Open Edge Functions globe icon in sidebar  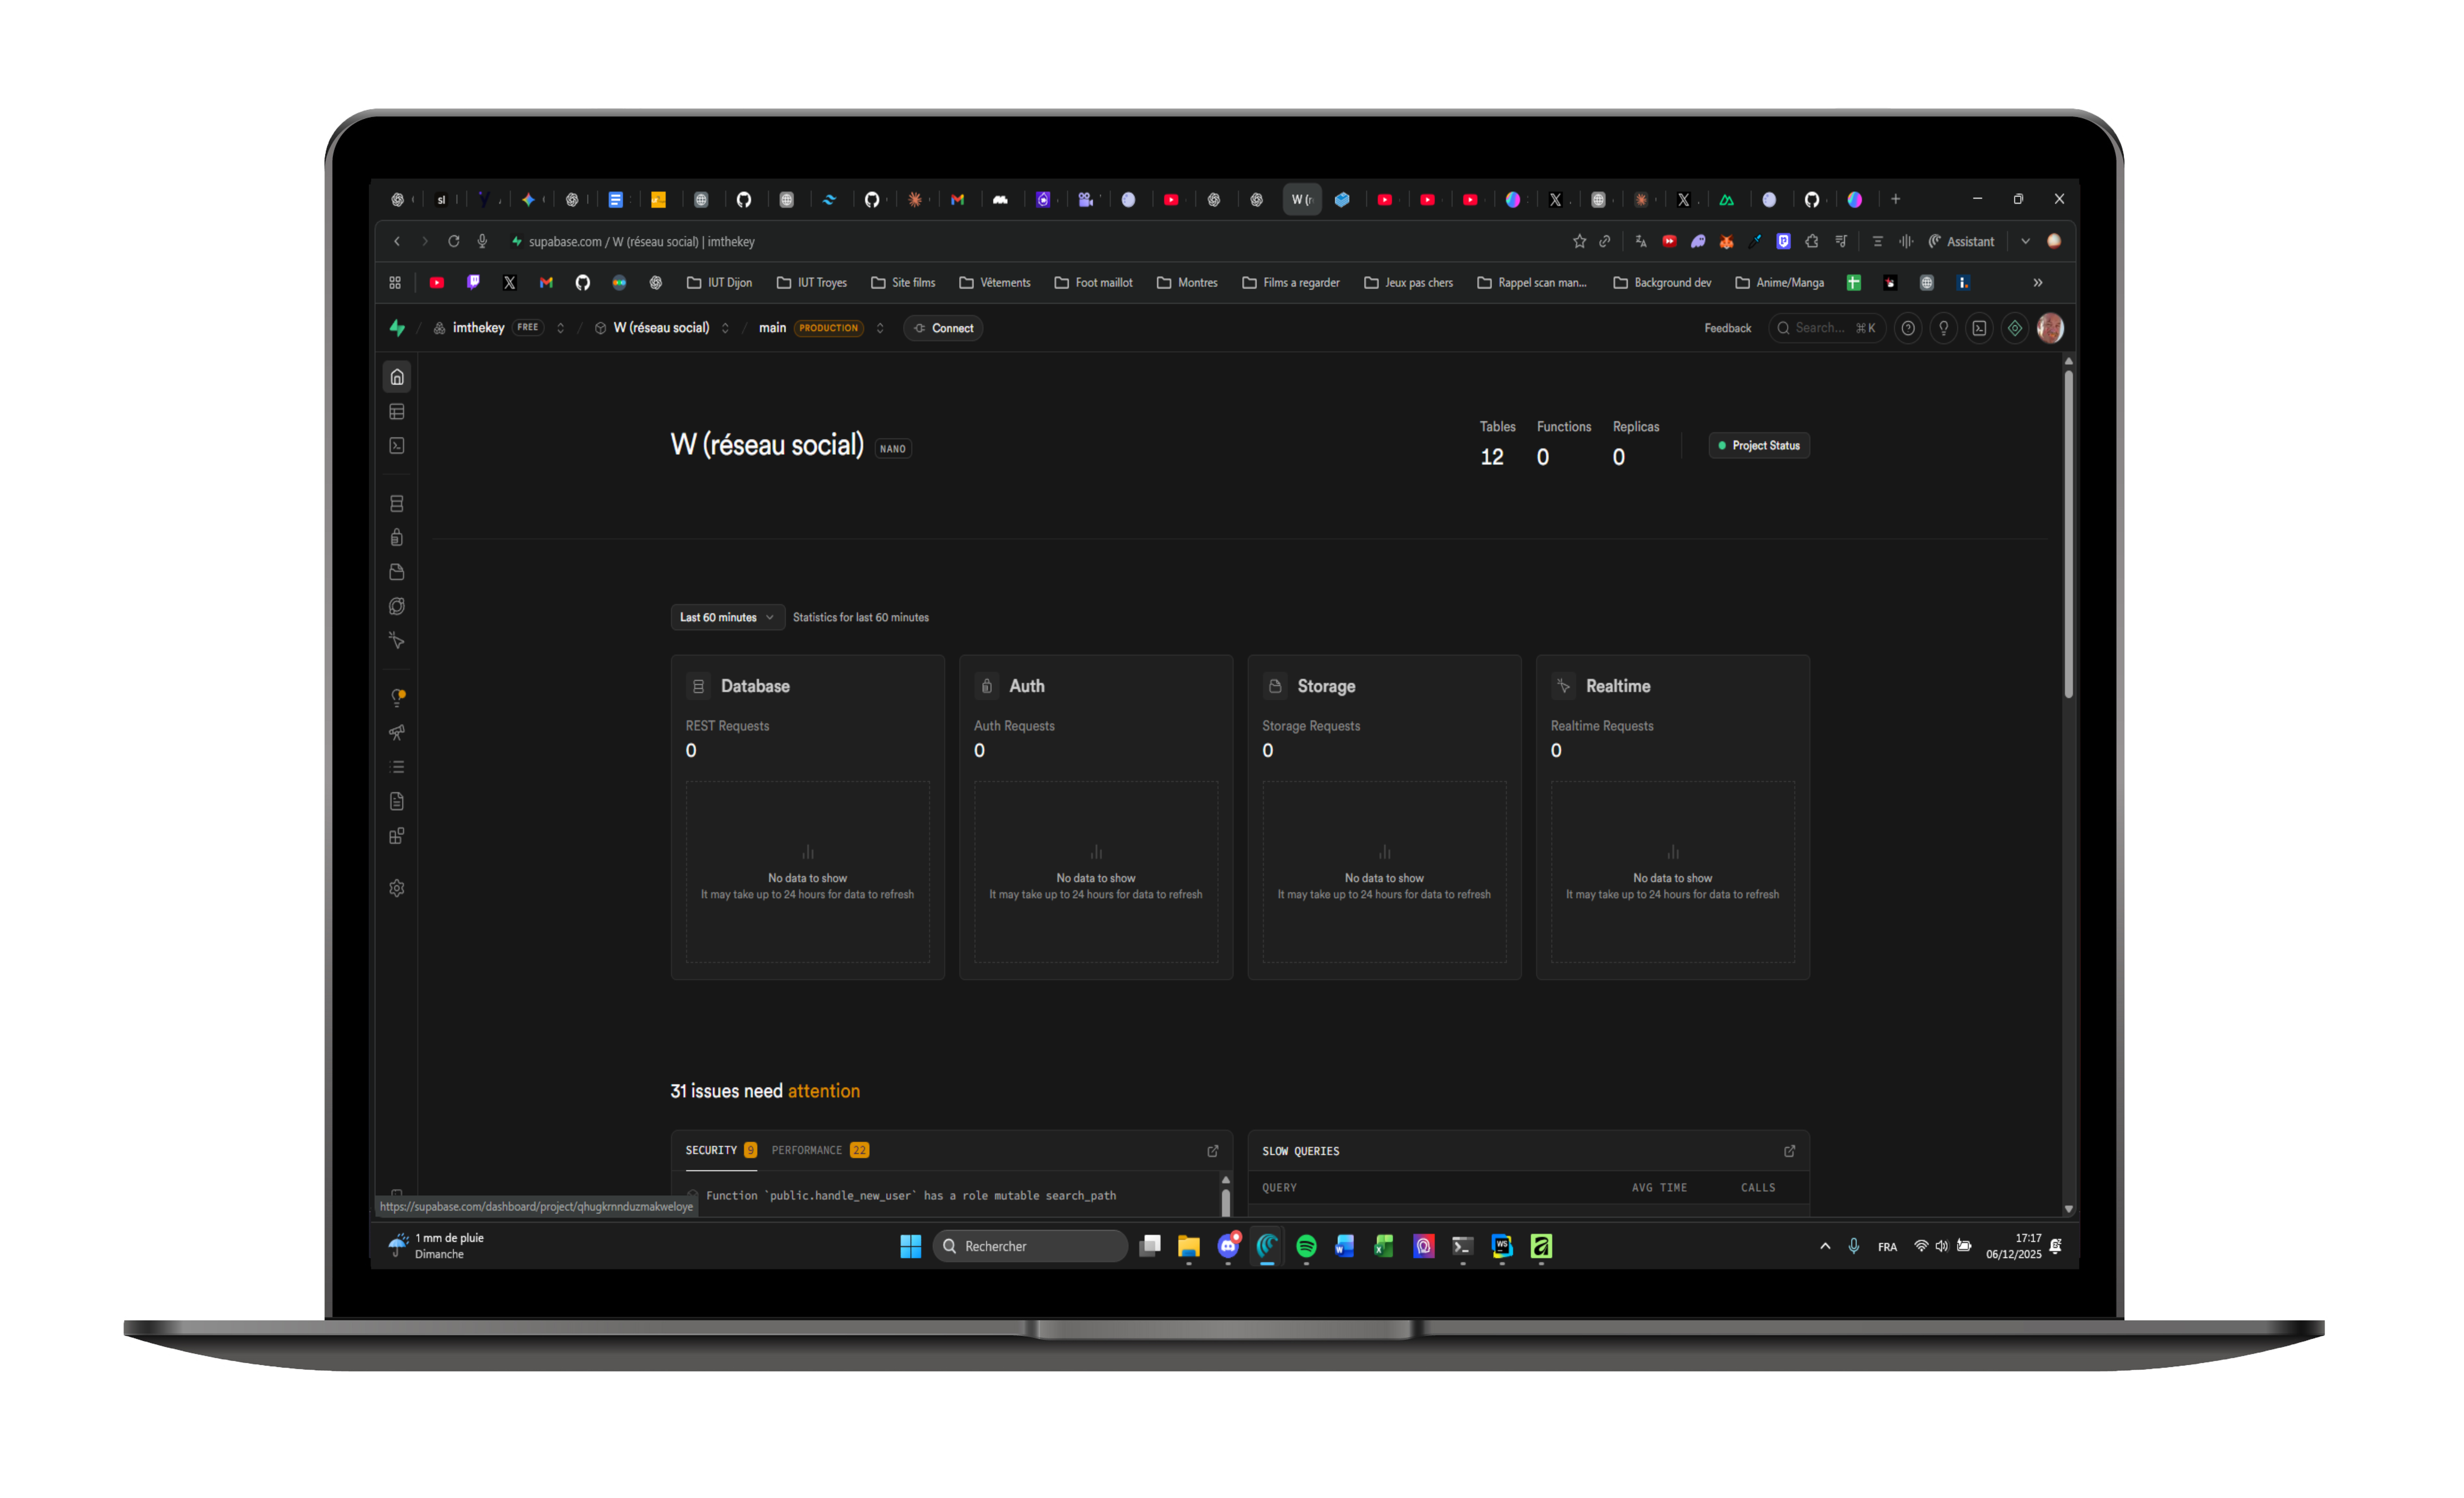397,606
